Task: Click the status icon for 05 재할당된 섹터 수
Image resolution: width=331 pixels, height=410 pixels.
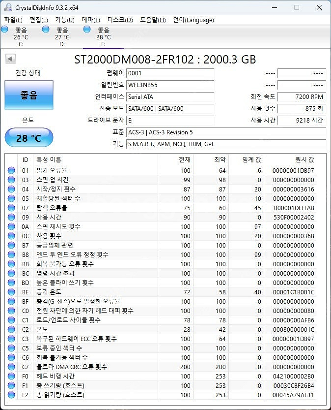Action: [11, 198]
